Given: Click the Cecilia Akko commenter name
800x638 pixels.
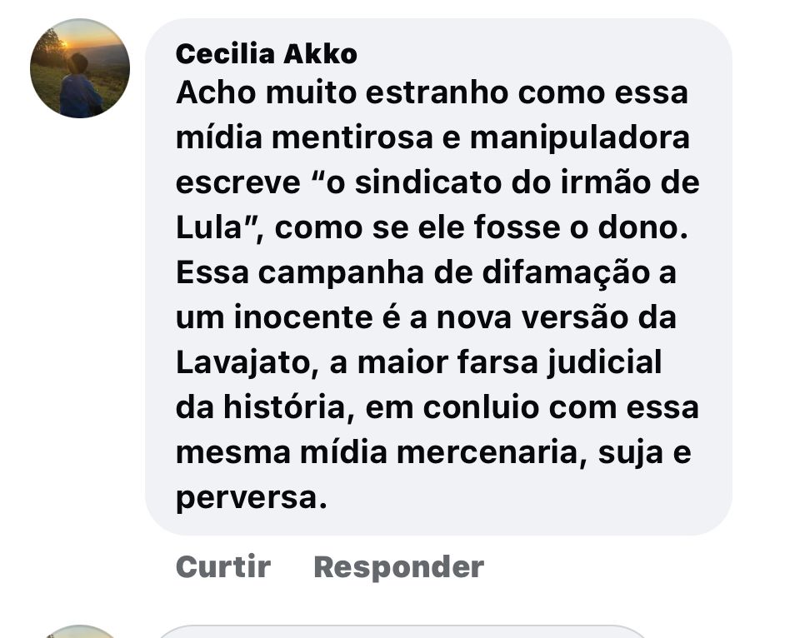Looking at the screenshot, I should (267, 54).
